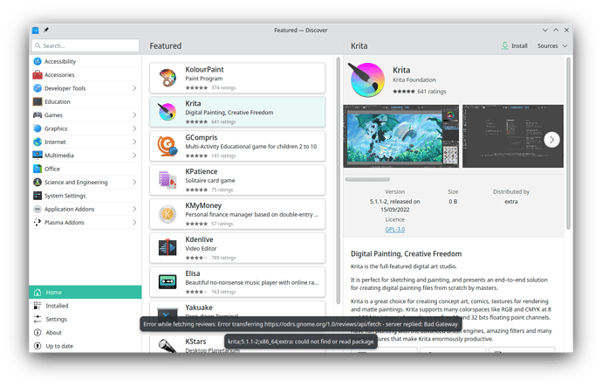
Task: Click the 'Digital Painting, Creative Freedom' heading
Action: pyautogui.click(x=407, y=254)
